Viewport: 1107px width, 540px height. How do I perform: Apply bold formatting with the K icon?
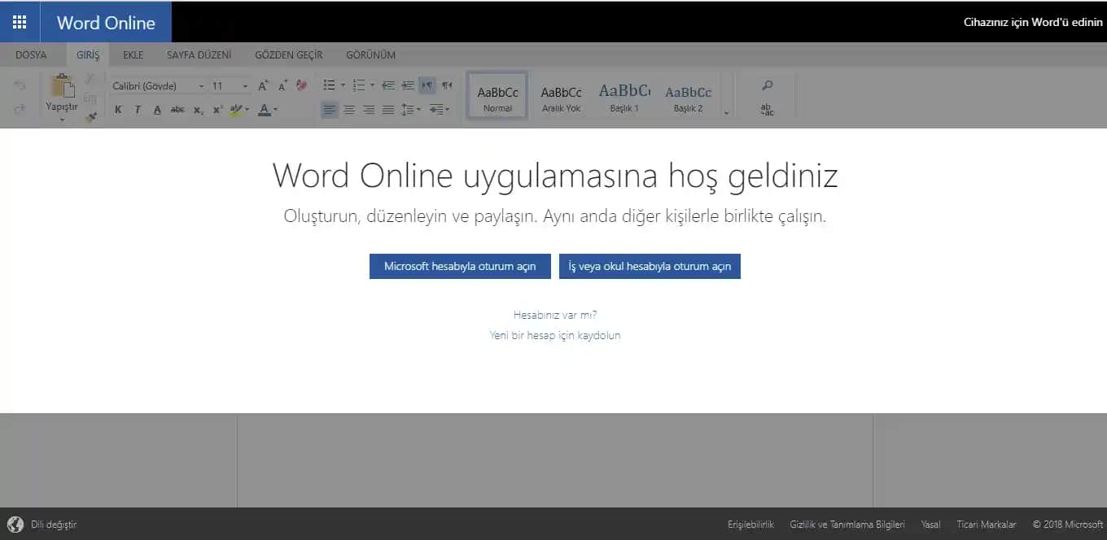(x=118, y=109)
